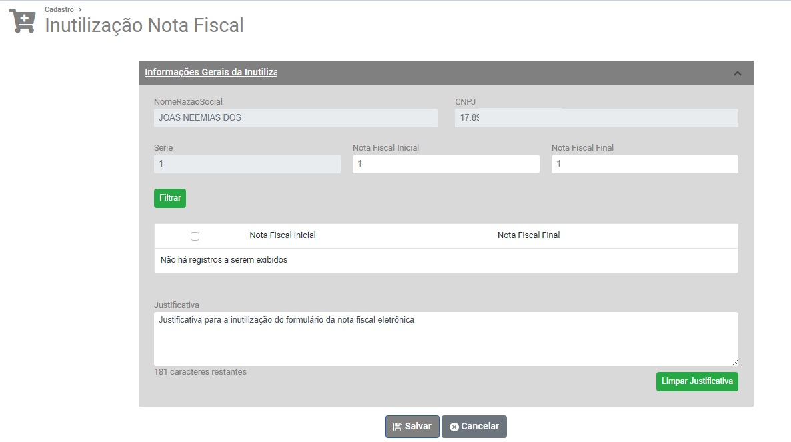Screen dimensions: 791x442
Task: Click the Justificativa textarea resize handle
Action: coord(735,363)
